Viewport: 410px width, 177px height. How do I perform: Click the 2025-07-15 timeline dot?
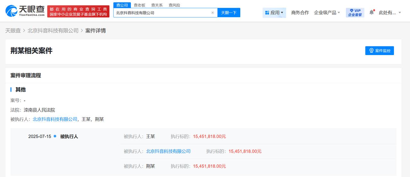(55, 136)
